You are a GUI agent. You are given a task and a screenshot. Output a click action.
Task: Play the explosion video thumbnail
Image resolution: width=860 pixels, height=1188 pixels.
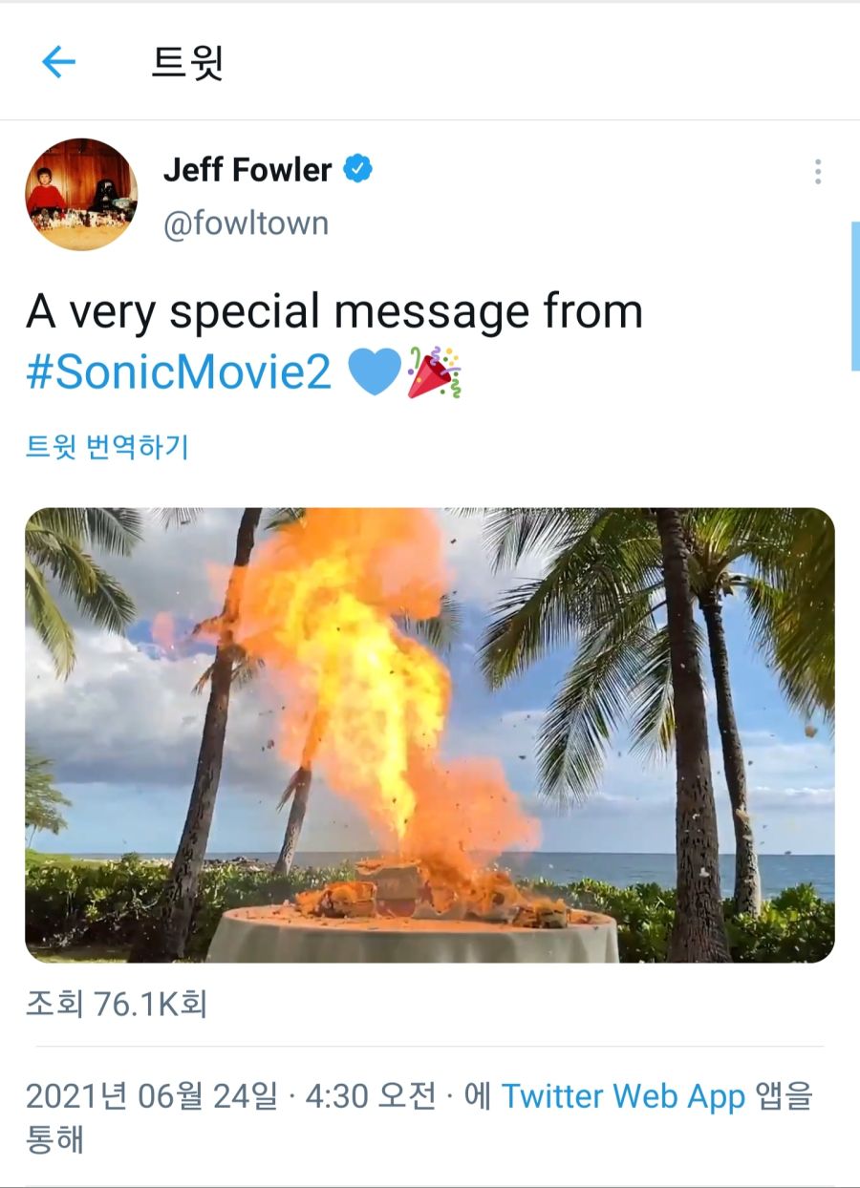pos(430,735)
